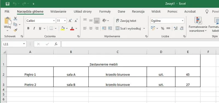Open Czcionka dialog launcher

pos(79,36)
